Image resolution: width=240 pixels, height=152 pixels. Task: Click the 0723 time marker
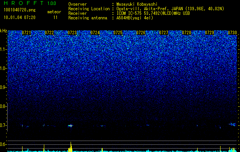72,33
